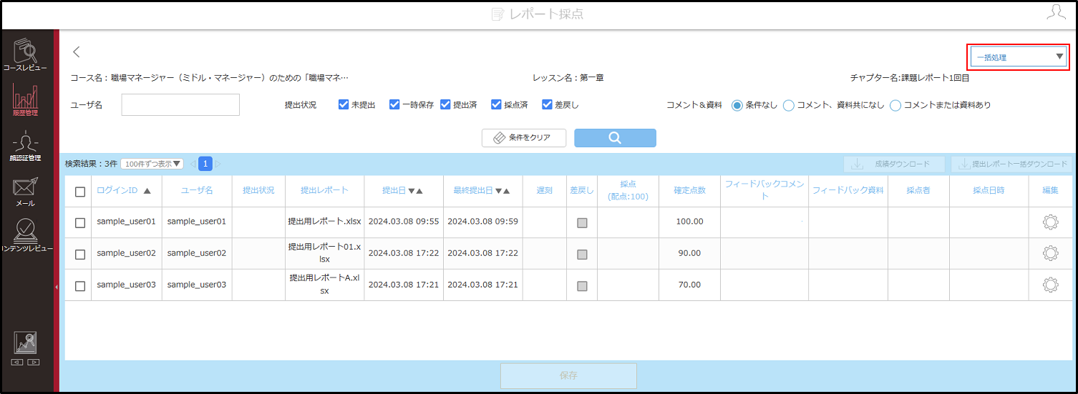The height and width of the screenshot is (394, 1078).
Task: Toggle the 提出済 status checkbox
Action: coord(445,104)
